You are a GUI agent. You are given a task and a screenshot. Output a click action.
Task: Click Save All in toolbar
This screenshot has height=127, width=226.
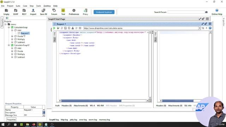pyautogui.click(x=43, y=12)
